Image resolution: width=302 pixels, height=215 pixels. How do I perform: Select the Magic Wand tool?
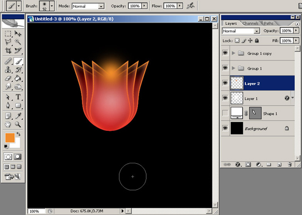[18, 42]
